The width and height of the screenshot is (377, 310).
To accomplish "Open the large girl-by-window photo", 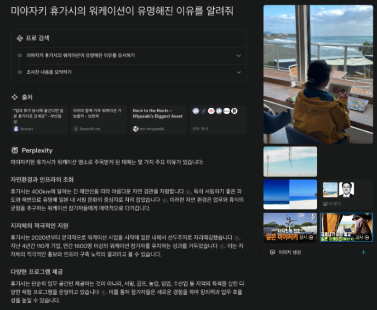I will tap(318, 74).
